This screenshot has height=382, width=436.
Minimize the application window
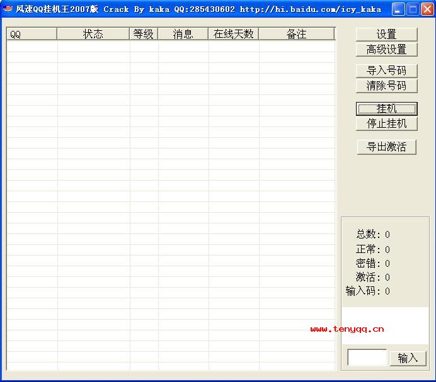[398, 9]
